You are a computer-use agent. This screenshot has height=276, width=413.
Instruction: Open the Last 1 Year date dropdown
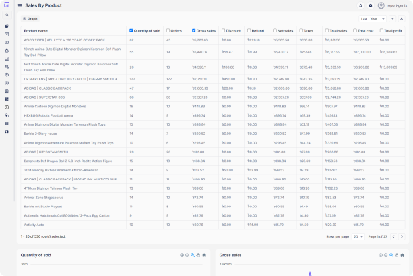pos(373,18)
